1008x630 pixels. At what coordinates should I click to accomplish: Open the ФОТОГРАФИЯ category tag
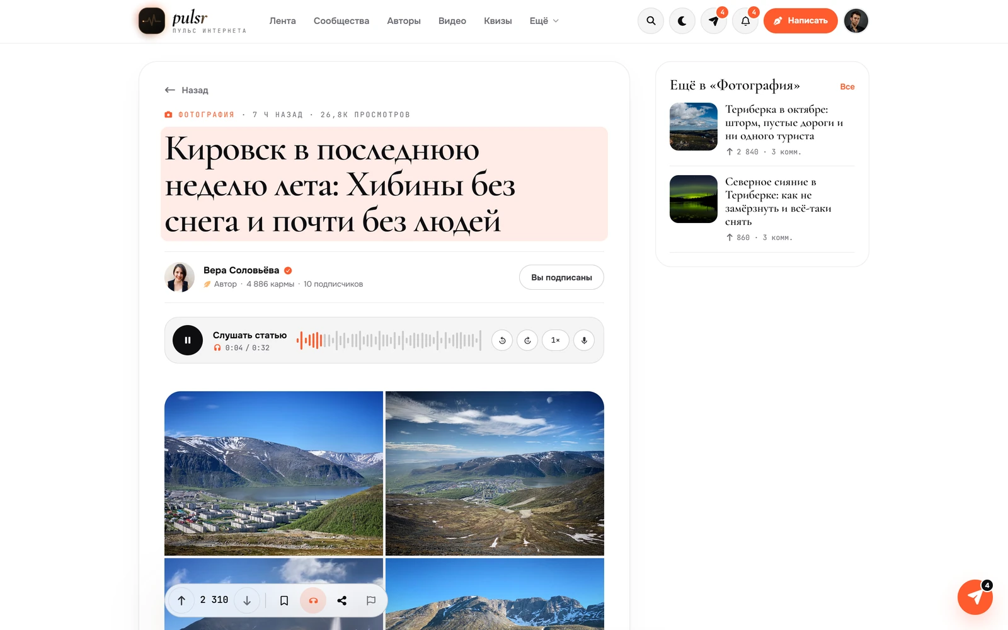200,115
